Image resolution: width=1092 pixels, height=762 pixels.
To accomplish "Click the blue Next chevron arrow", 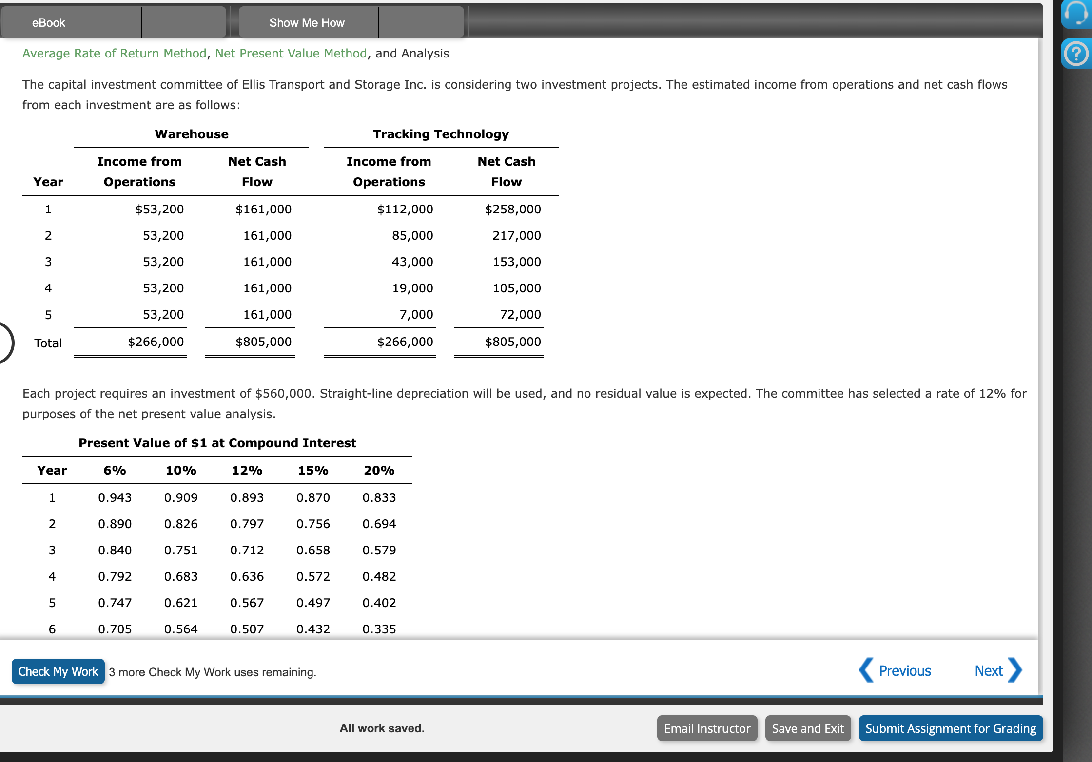I will pos(1015,671).
